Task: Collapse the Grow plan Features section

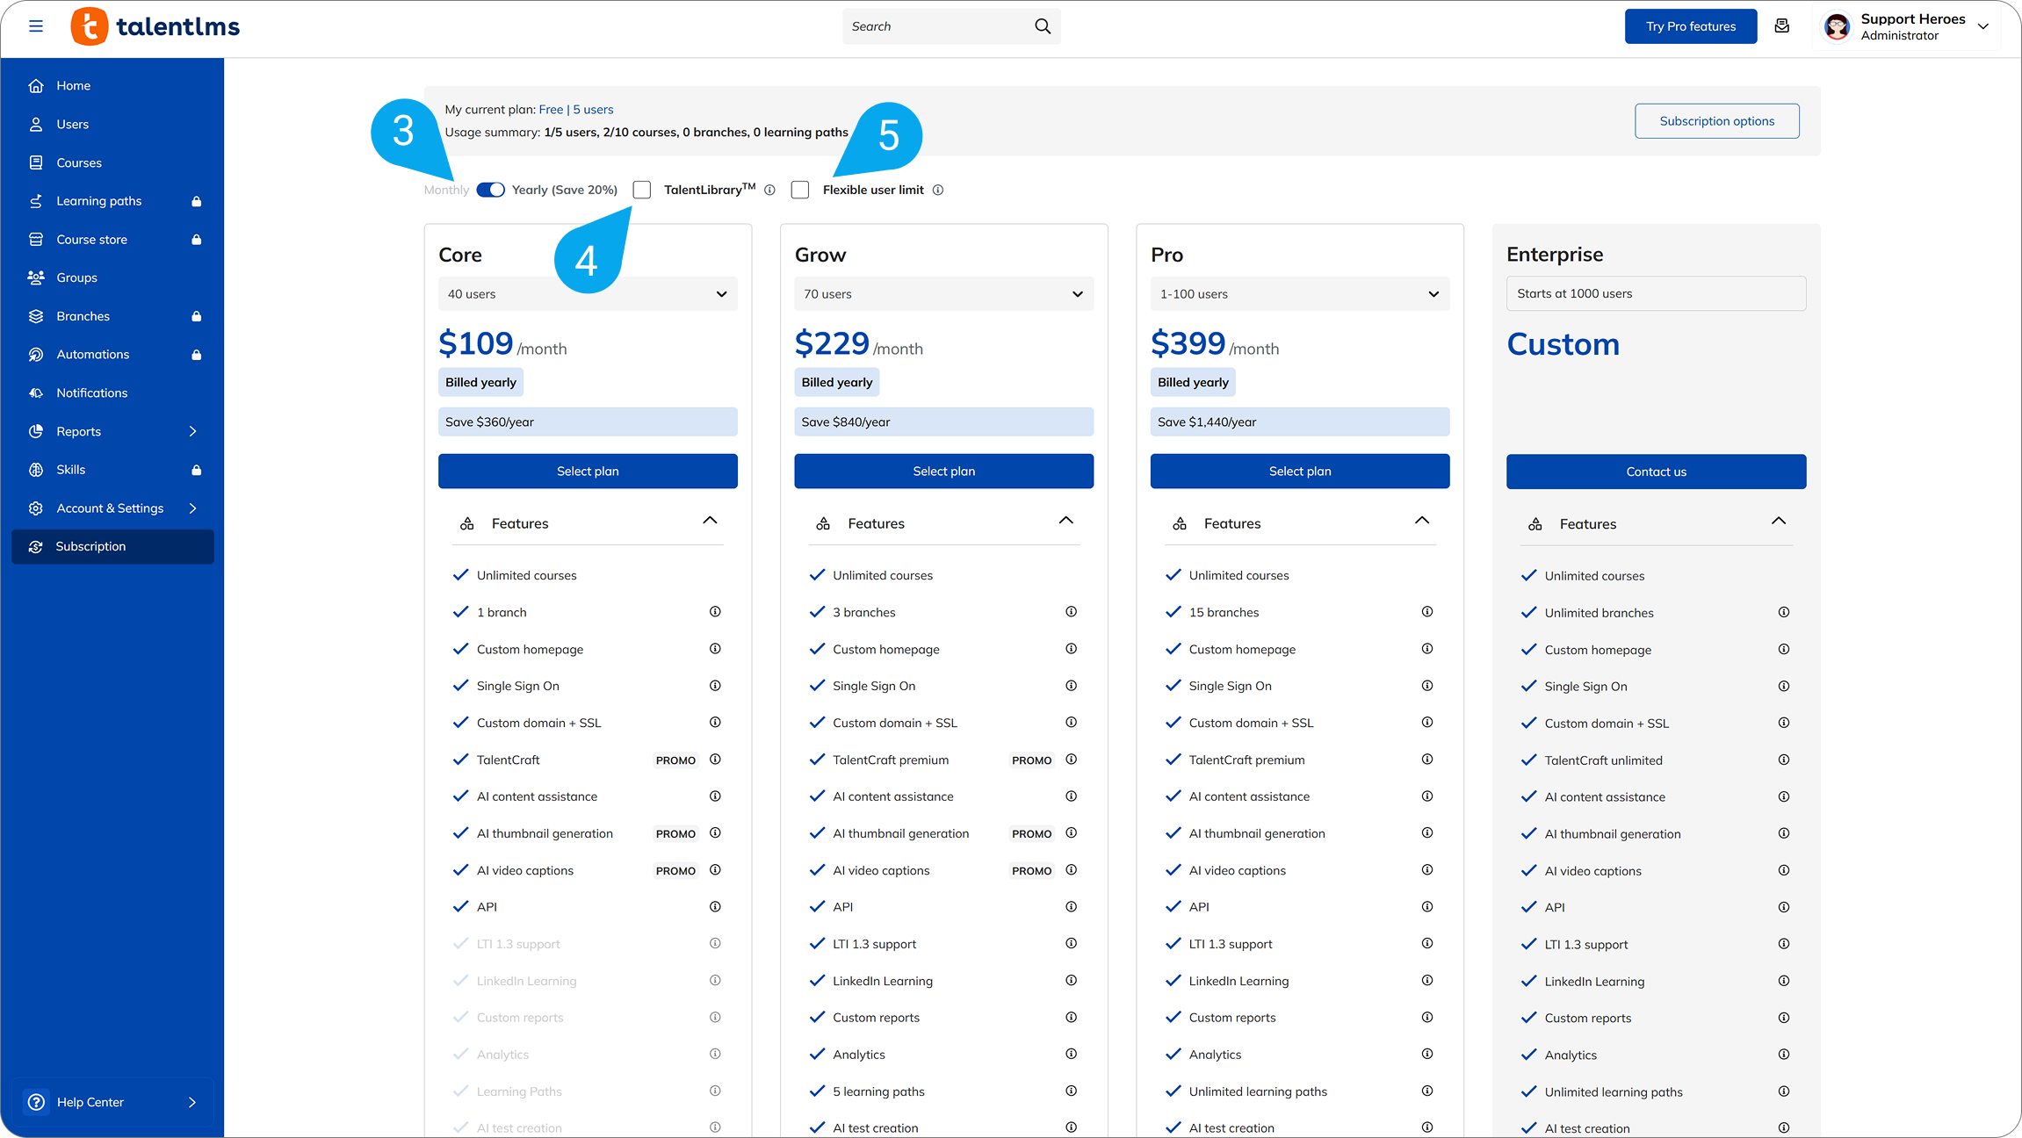Action: click(1065, 522)
